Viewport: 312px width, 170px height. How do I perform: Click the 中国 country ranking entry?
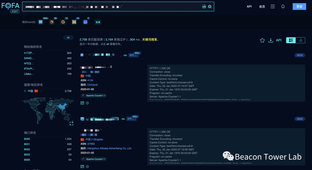coord(30,91)
